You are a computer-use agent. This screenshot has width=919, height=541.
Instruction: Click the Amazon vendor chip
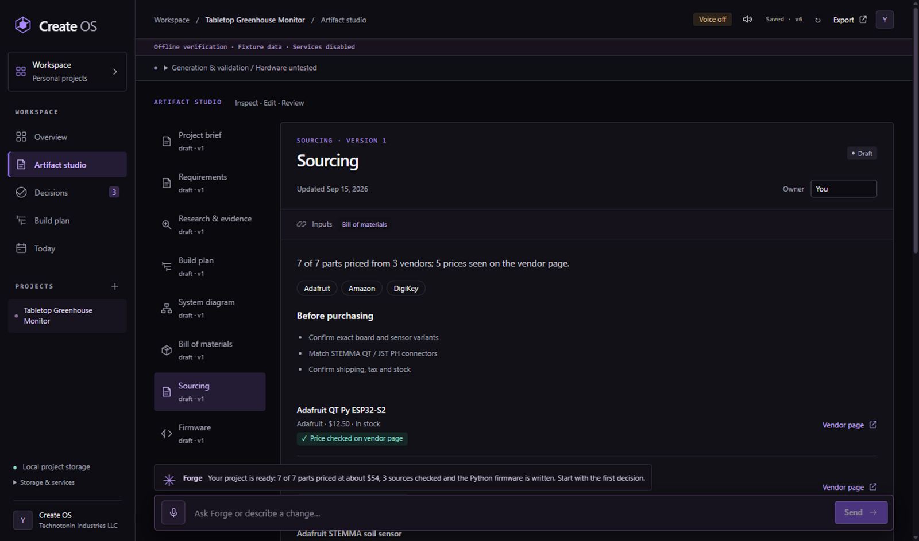click(362, 289)
